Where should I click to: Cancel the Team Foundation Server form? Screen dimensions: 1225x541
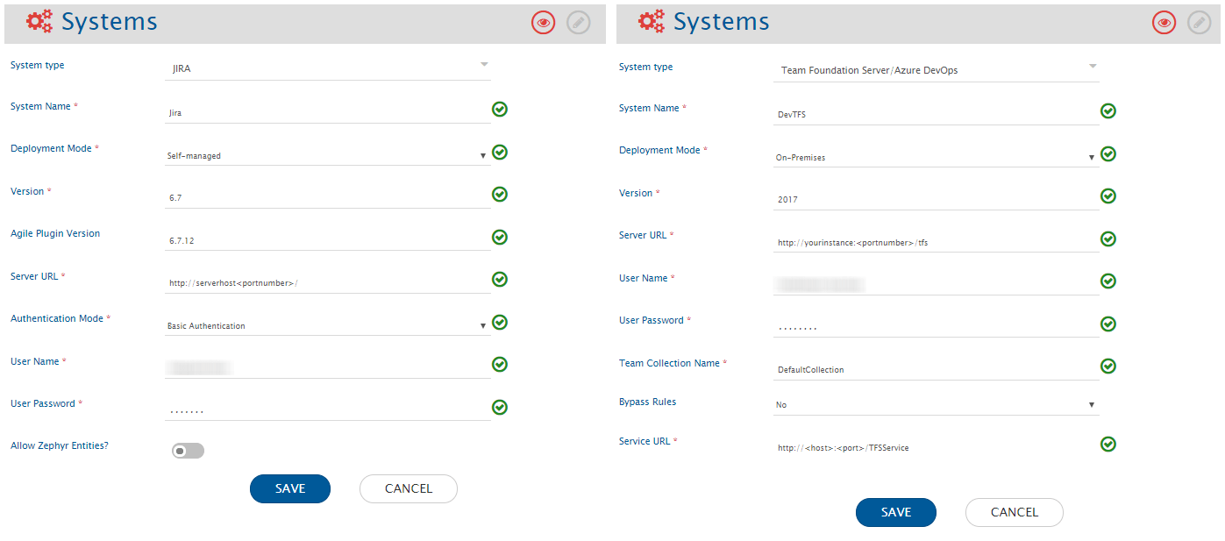click(x=1014, y=512)
